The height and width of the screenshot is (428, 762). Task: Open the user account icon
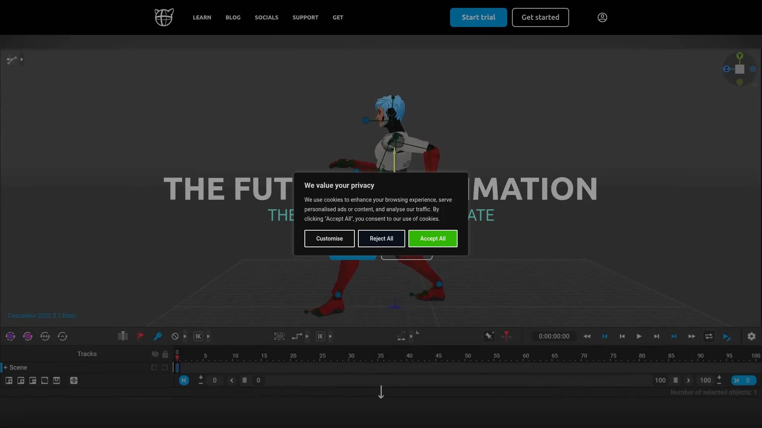coord(602,17)
